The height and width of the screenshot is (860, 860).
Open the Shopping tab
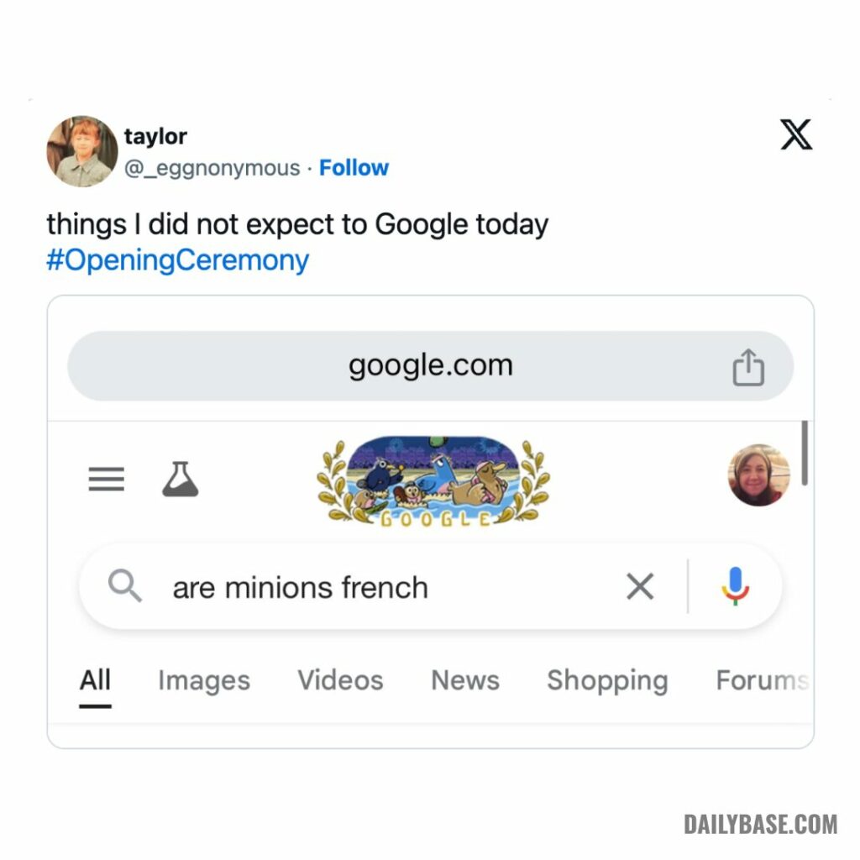[607, 680]
